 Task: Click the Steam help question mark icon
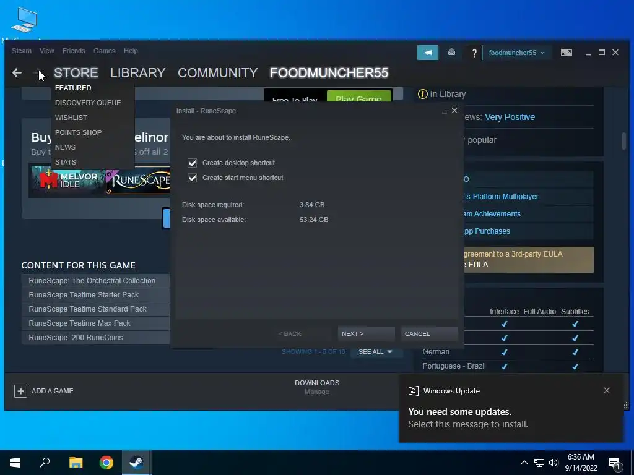click(474, 53)
